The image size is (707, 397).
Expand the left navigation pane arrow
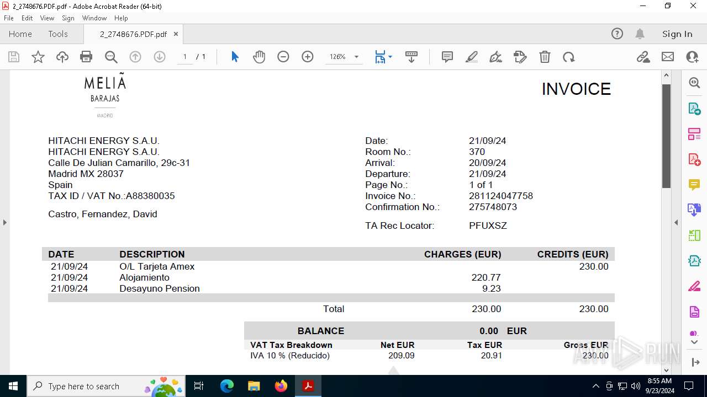(x=4, y=222)
